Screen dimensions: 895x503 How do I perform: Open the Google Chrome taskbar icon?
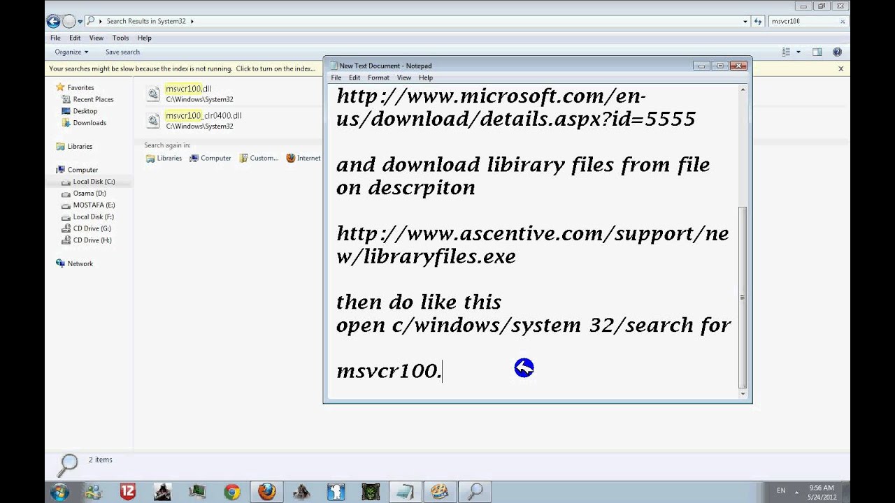231,492
